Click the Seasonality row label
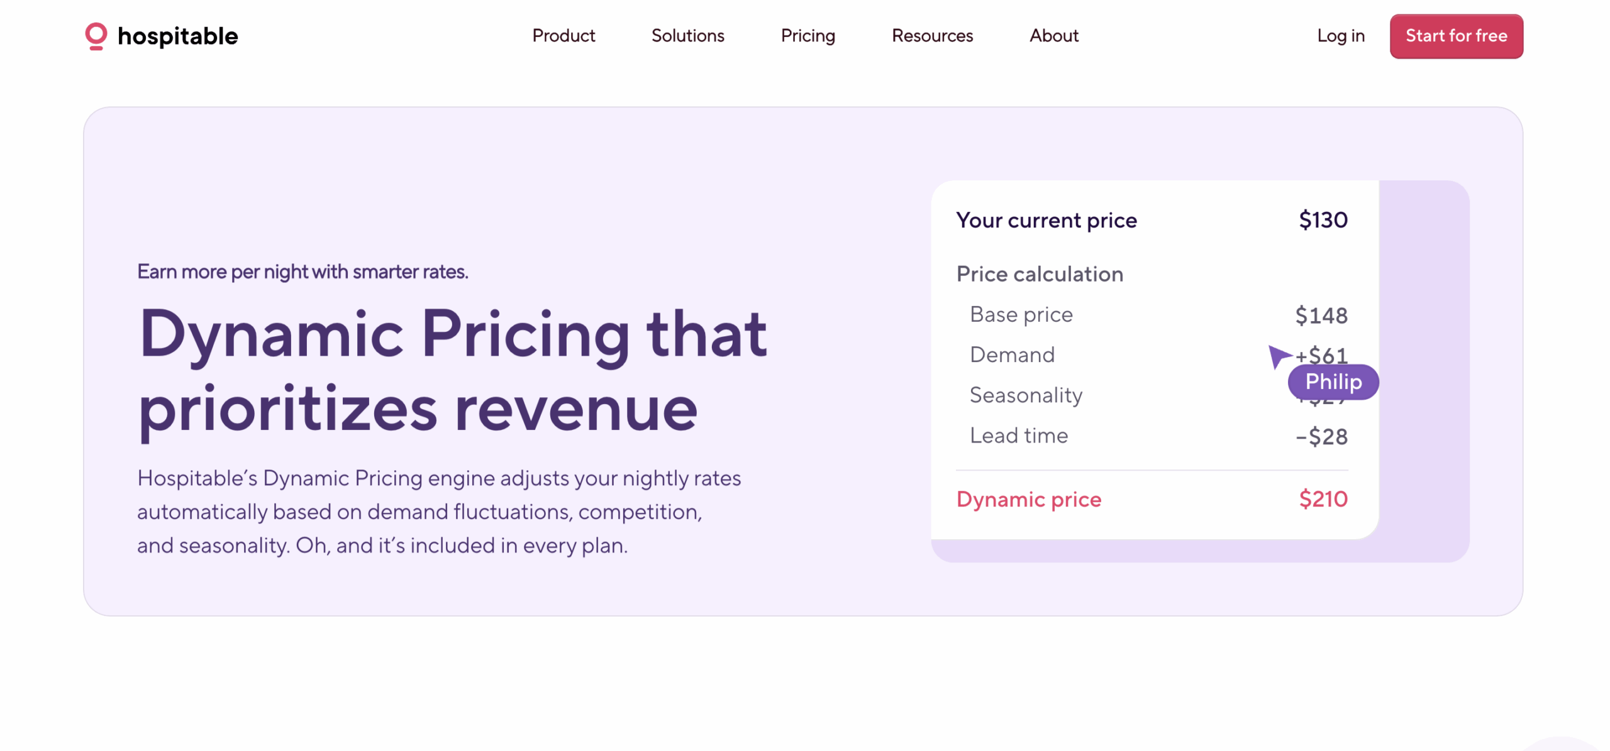 [1025, 395]
